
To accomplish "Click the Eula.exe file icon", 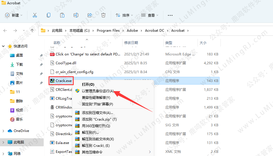I will pos(52,143).
